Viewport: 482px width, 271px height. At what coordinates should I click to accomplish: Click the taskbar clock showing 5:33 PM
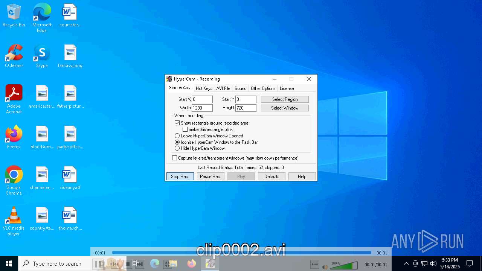[x=450, y=263]
